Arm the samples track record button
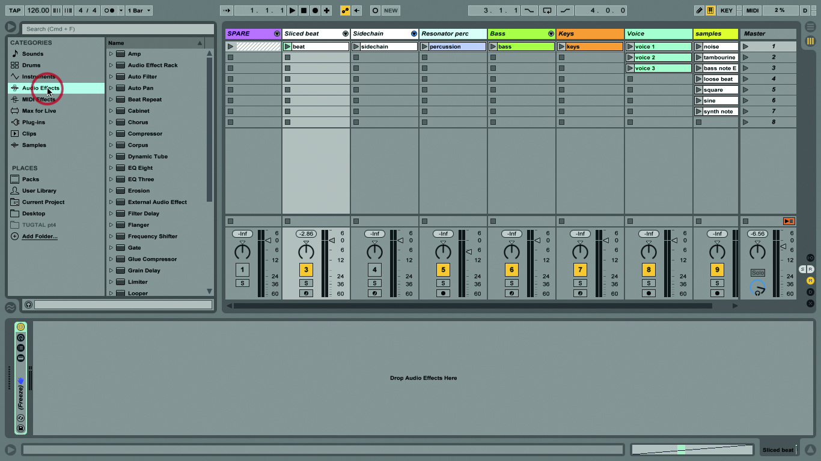Viewport: 821px width, 461px height. pos(716,293)
